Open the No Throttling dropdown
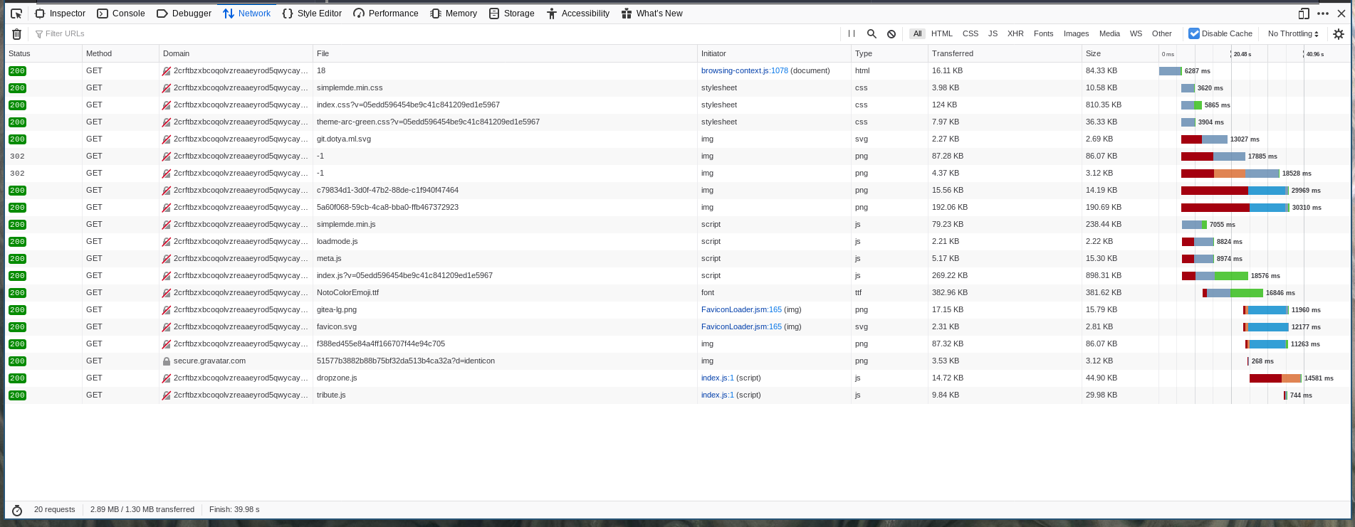 coord(1293,33)
